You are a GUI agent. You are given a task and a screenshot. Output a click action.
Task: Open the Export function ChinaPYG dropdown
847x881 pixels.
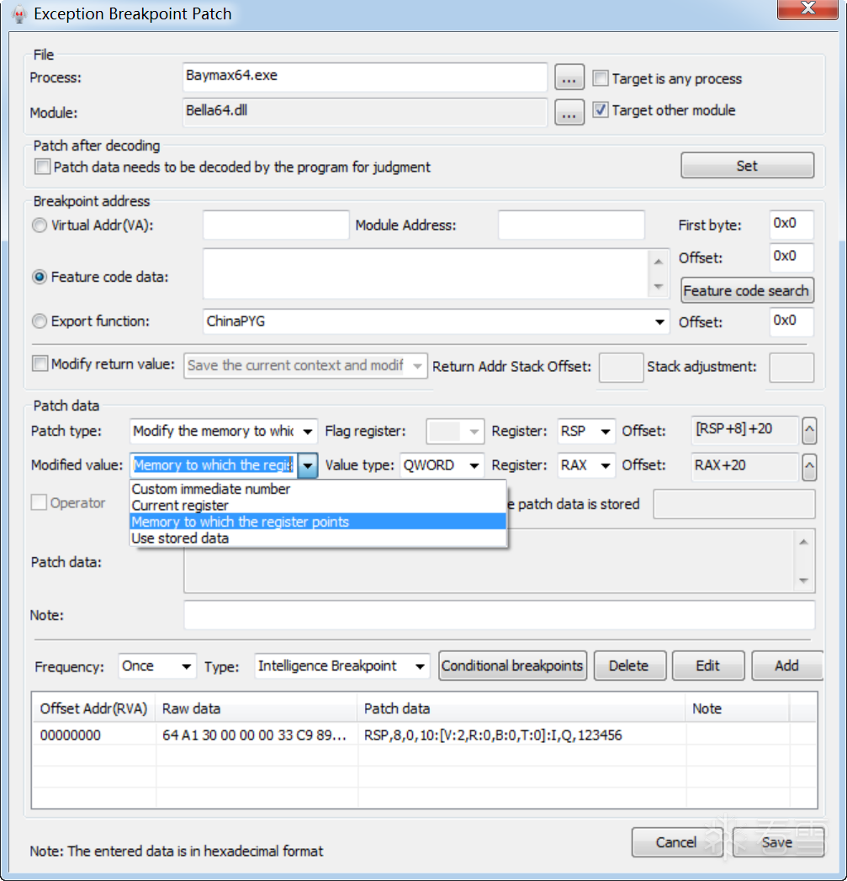[659, 322]
